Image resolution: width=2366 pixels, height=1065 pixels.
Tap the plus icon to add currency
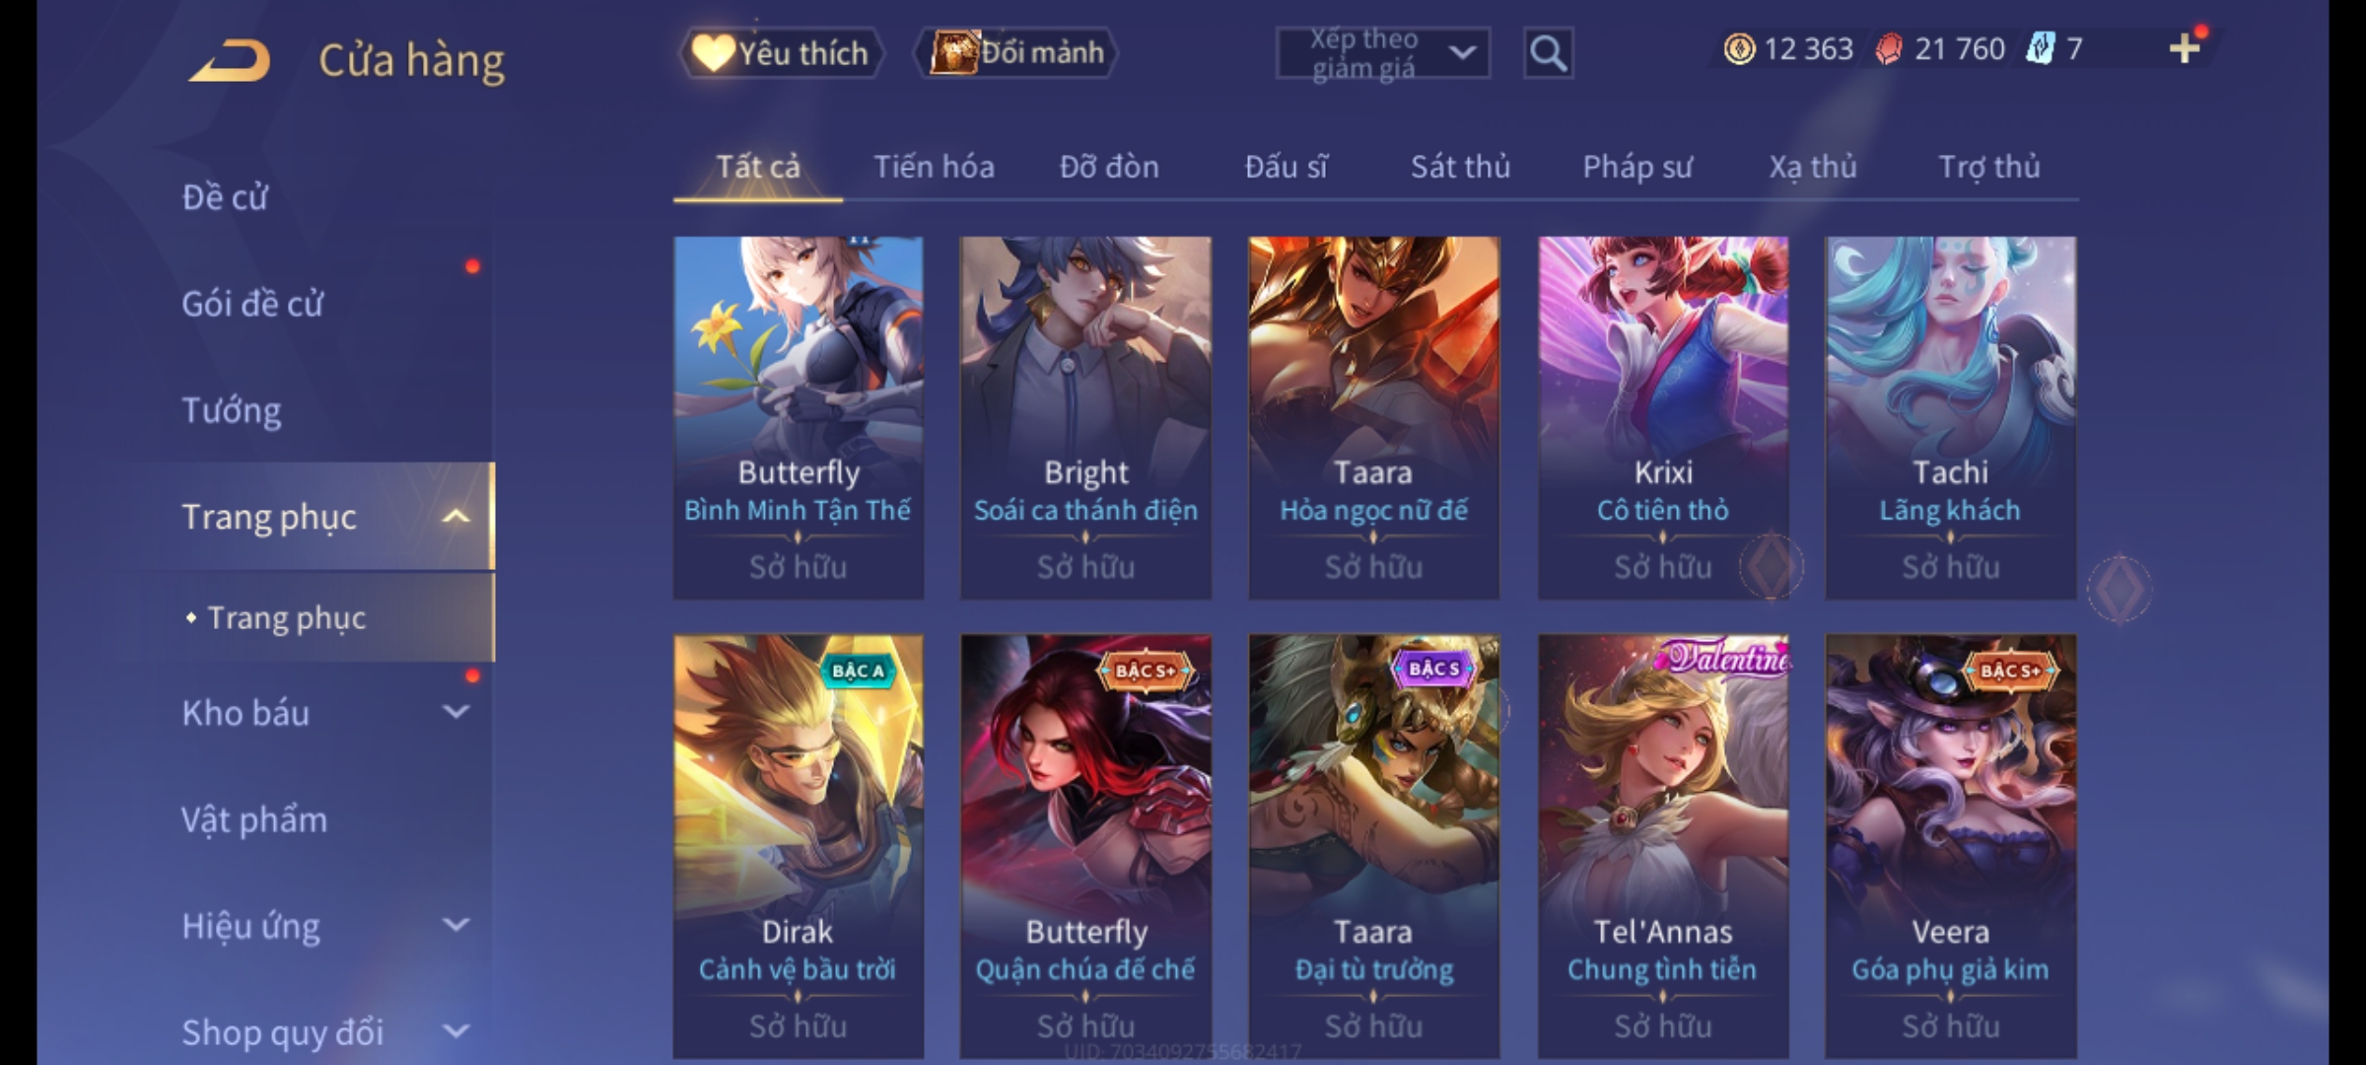pos(2185,48)
